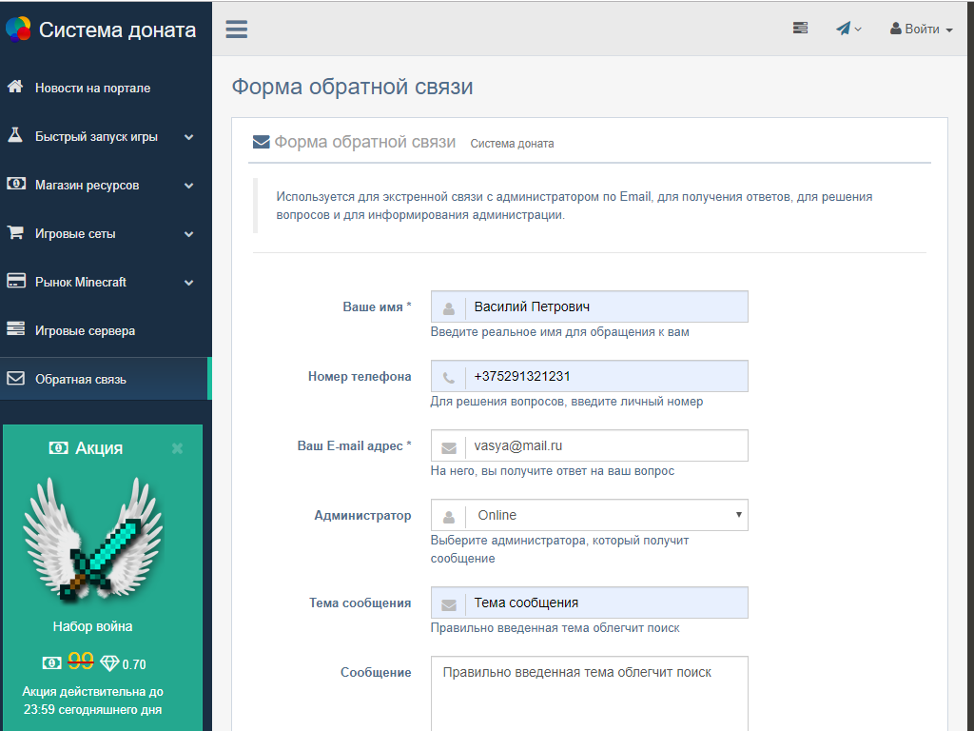The image size is (974, 731).
Task: Click the Система доната colorful logo
Action: [x=18, y=30]
